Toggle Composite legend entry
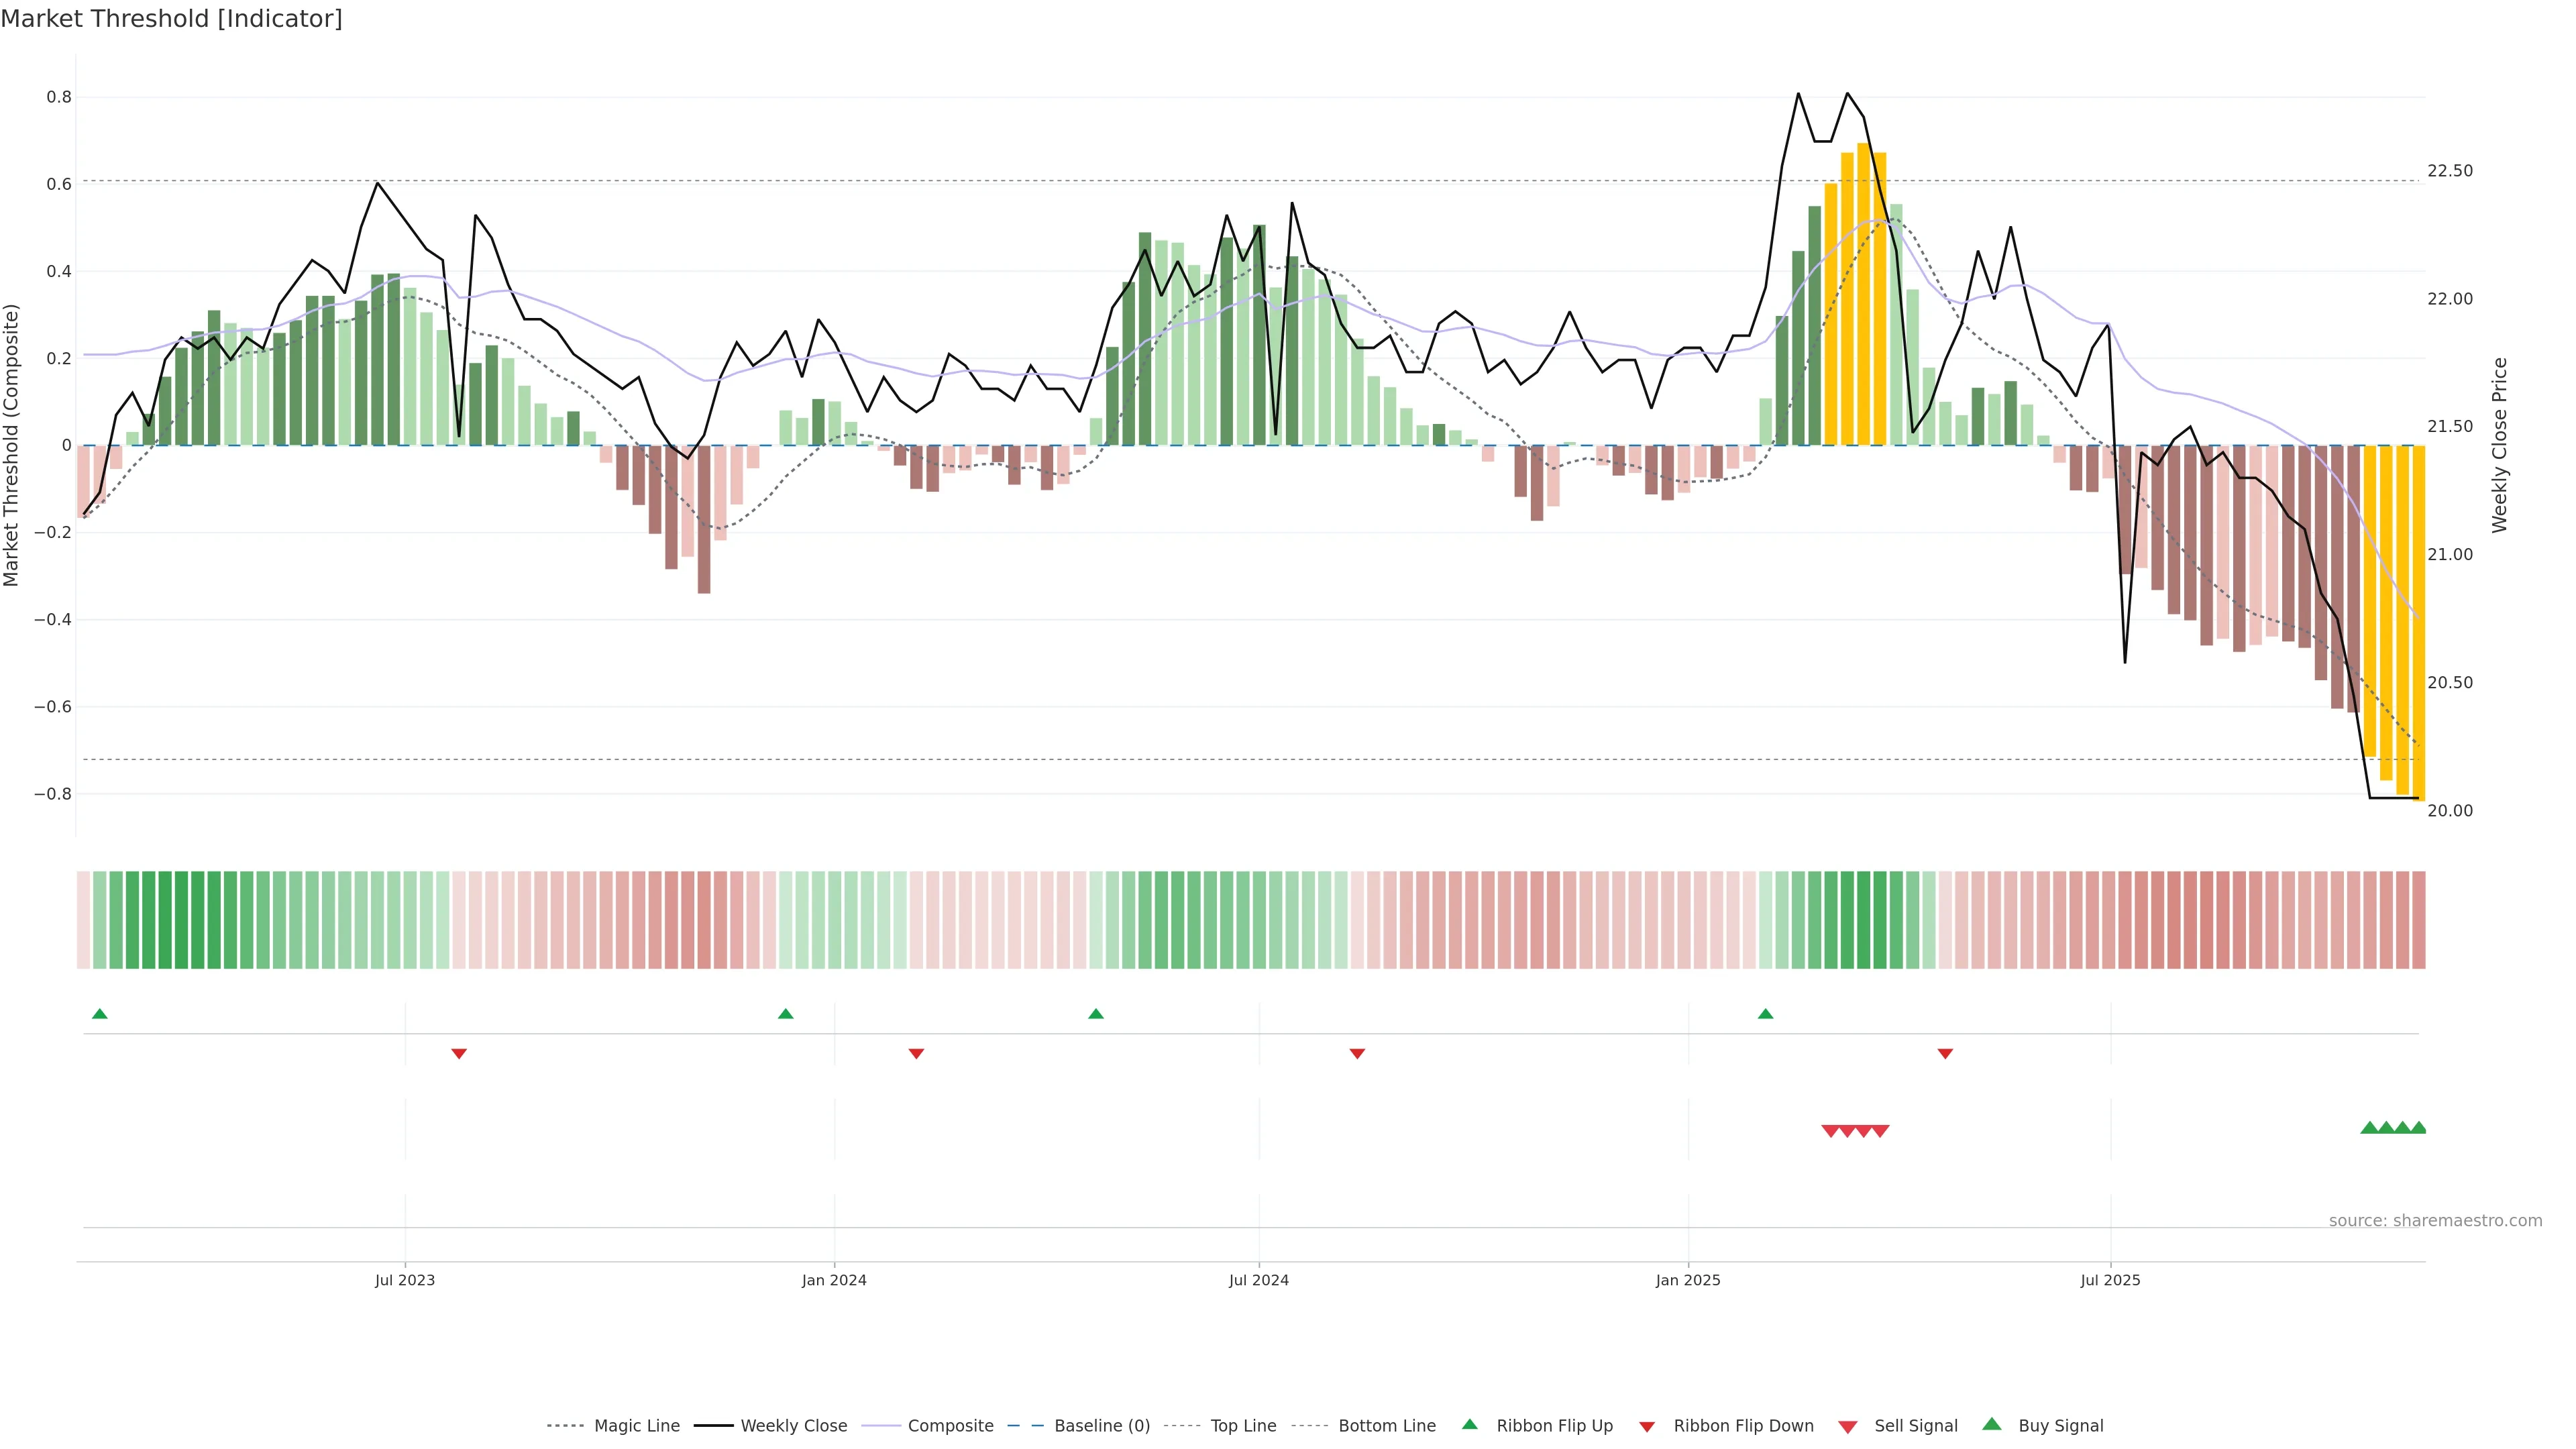Viewport: 2576px width, 1449px height. coord(950,1426)
